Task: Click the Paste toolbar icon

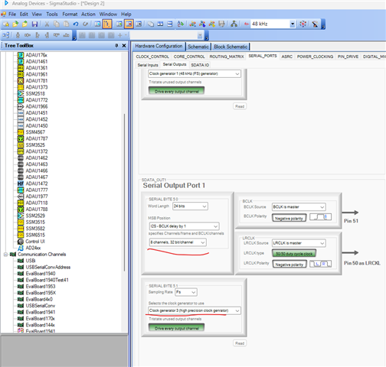Action: click(x=66, y=24)
